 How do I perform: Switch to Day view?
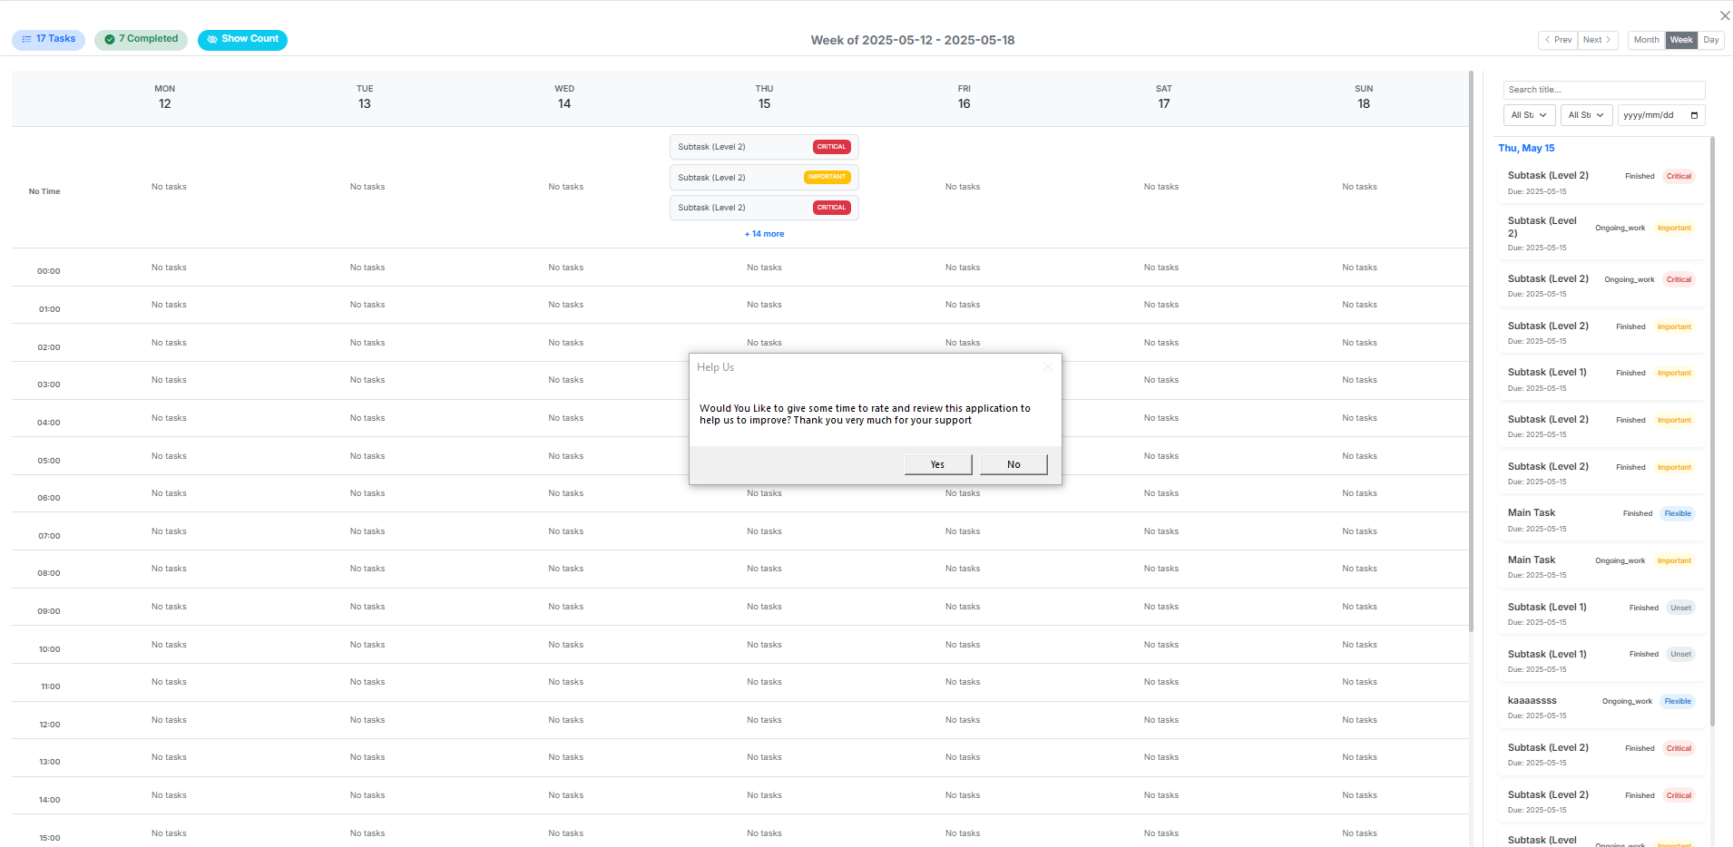pos(1710,40)
